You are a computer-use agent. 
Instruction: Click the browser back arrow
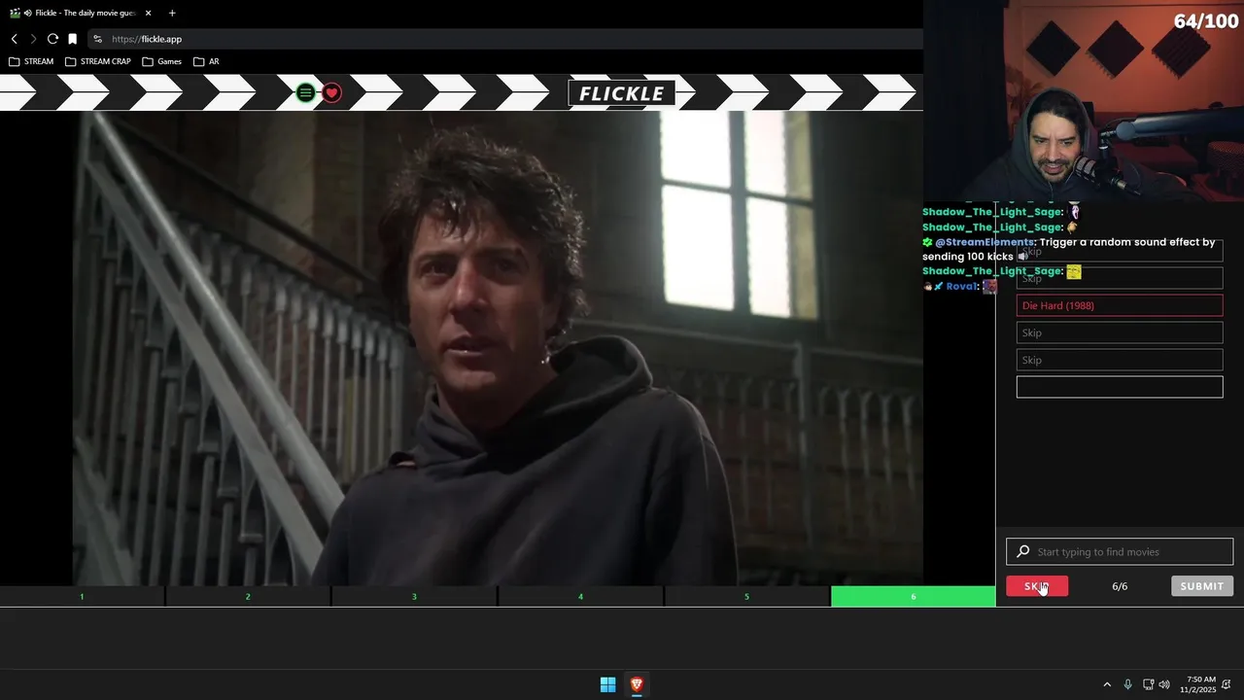click(14, 39)
